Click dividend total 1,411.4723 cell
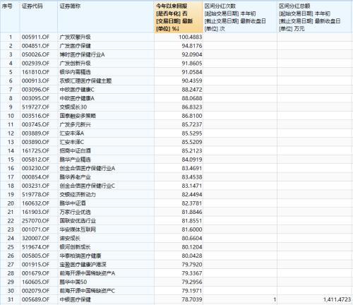This screenshot has height=305, width=353. click(x=337, y=299)
